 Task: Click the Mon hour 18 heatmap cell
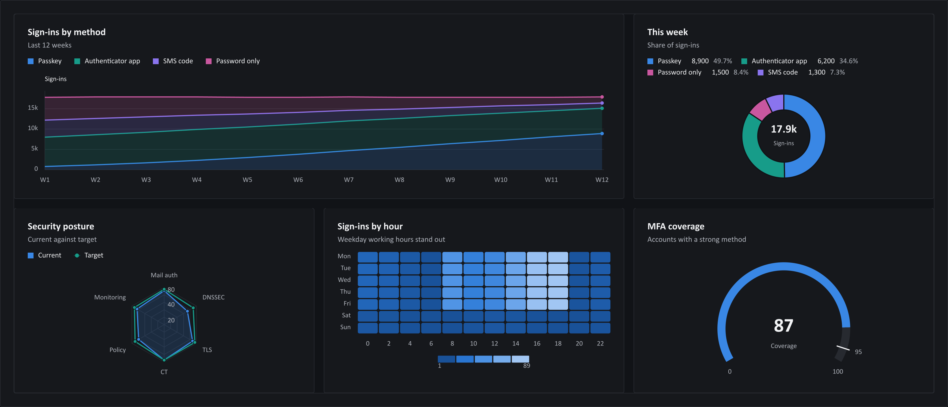tap(558, 257)
